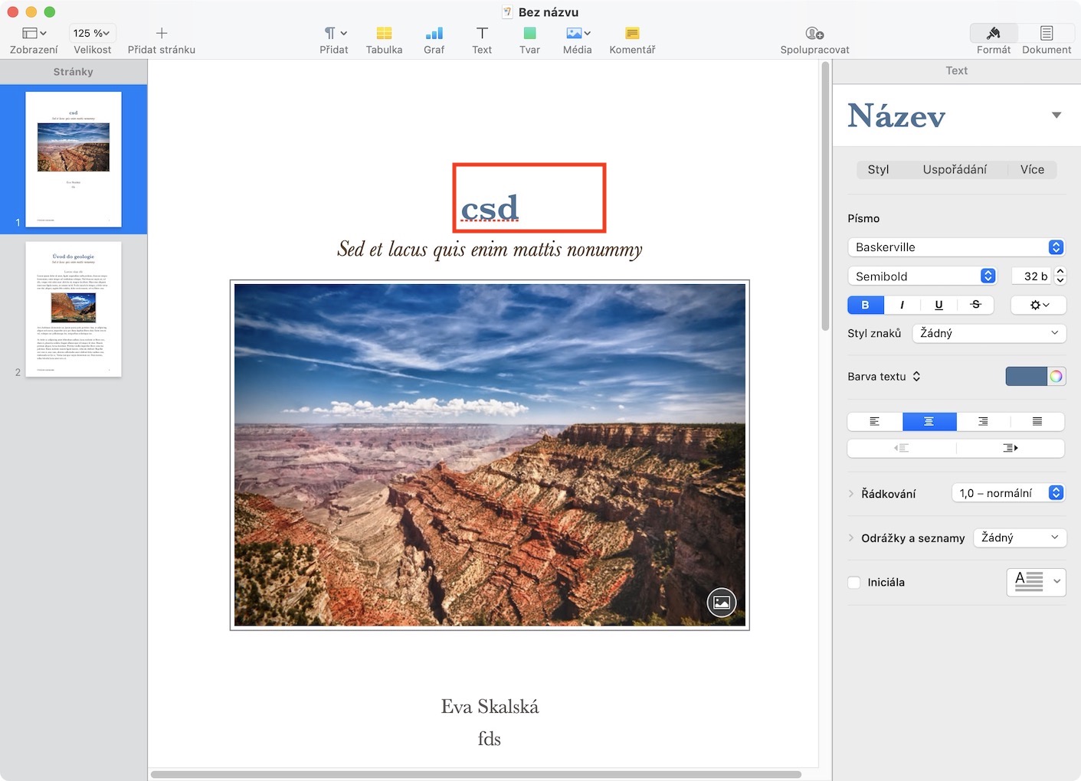Toggle underline formatting
Screen dimensions: 1081x781
click(x=939, y=305)
